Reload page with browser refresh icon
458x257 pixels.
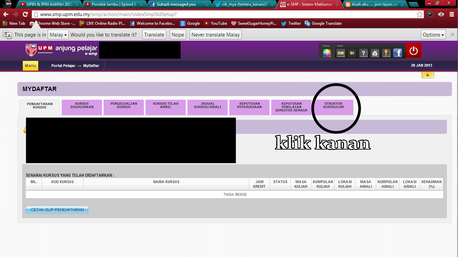coord(25,14)
